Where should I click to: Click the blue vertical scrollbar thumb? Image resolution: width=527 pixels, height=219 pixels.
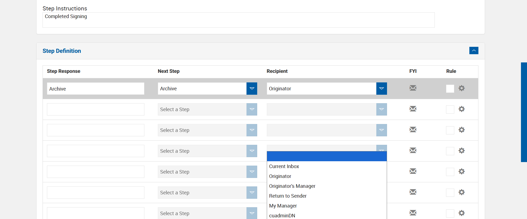click(524, 112)
